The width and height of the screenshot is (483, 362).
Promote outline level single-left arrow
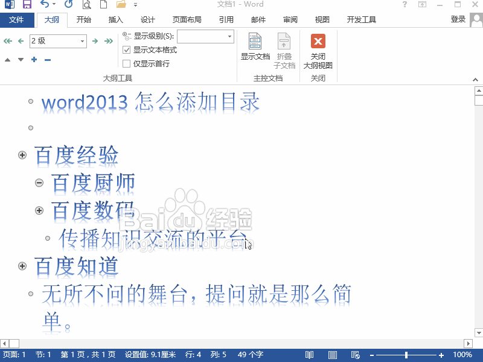(21, 41)
